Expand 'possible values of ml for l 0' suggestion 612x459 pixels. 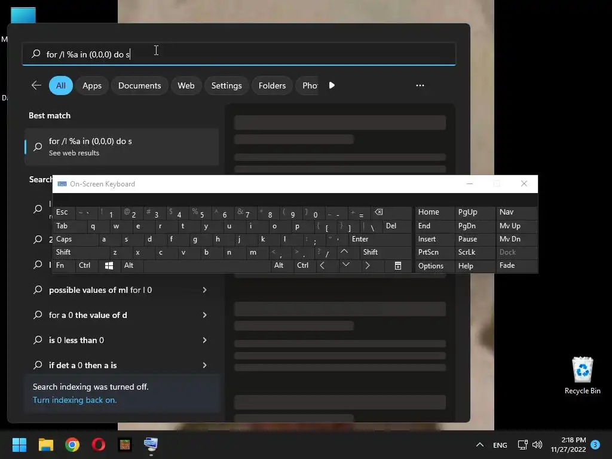click(204, 290)
